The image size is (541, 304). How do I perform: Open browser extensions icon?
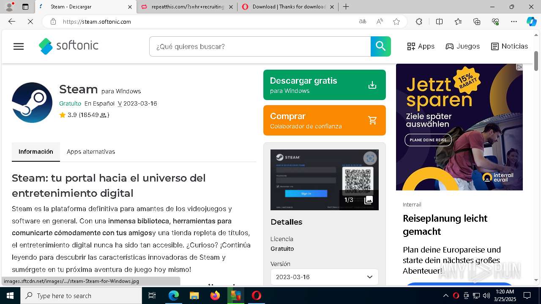coord(419,22)
